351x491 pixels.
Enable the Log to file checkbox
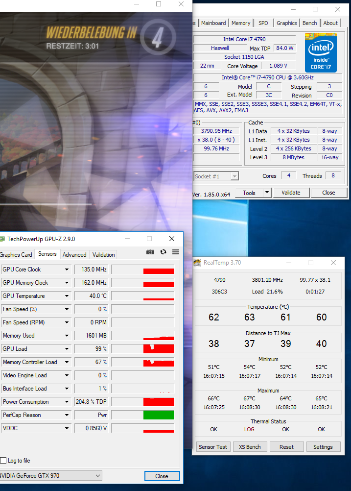3,460
